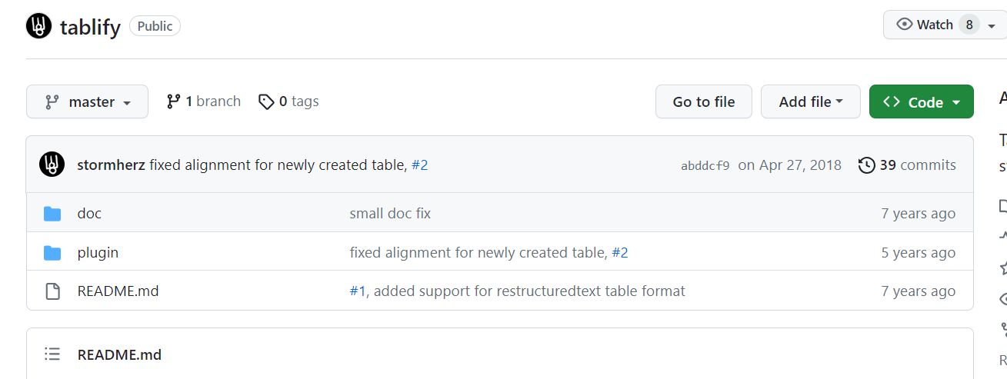This screenshot has height=379, width=1007.
Task: Expand the Watch options dropdown arrow
Action: (992, 25)
